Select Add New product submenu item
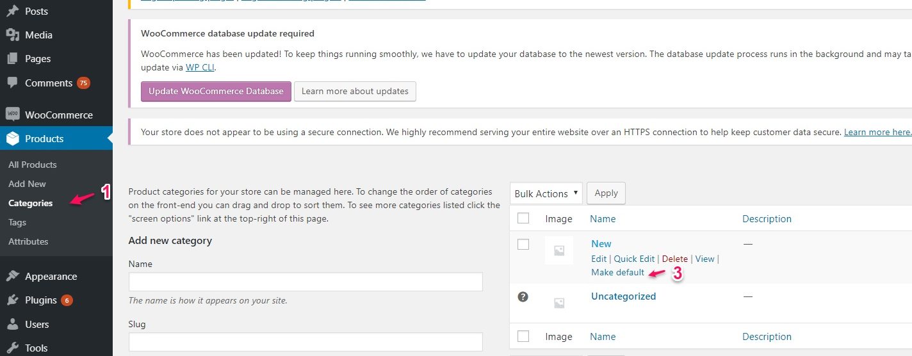The height and width of the screenshot is (356, 912). [27, 184]
